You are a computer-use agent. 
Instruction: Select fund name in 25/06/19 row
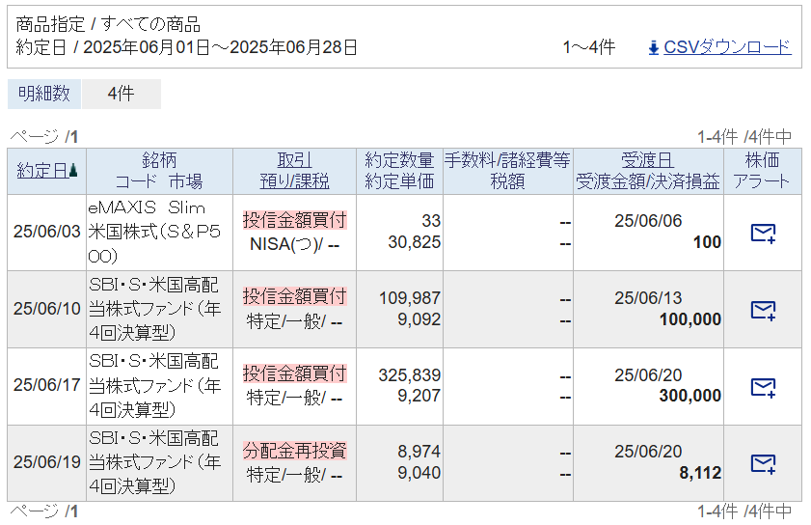click(154, 462)
